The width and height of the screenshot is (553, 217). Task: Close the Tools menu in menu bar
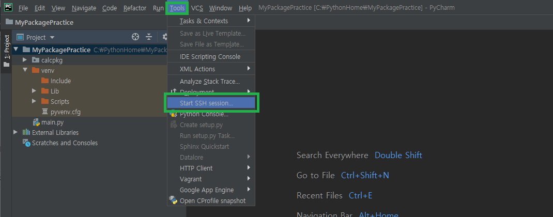tap(177, 8)
